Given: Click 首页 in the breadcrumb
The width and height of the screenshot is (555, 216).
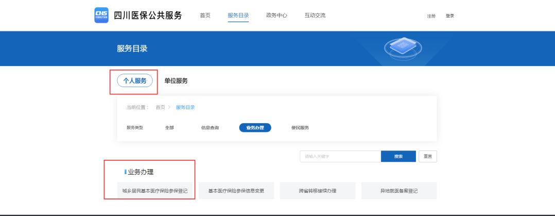Looking at the screenshot, I should (160, 107).
